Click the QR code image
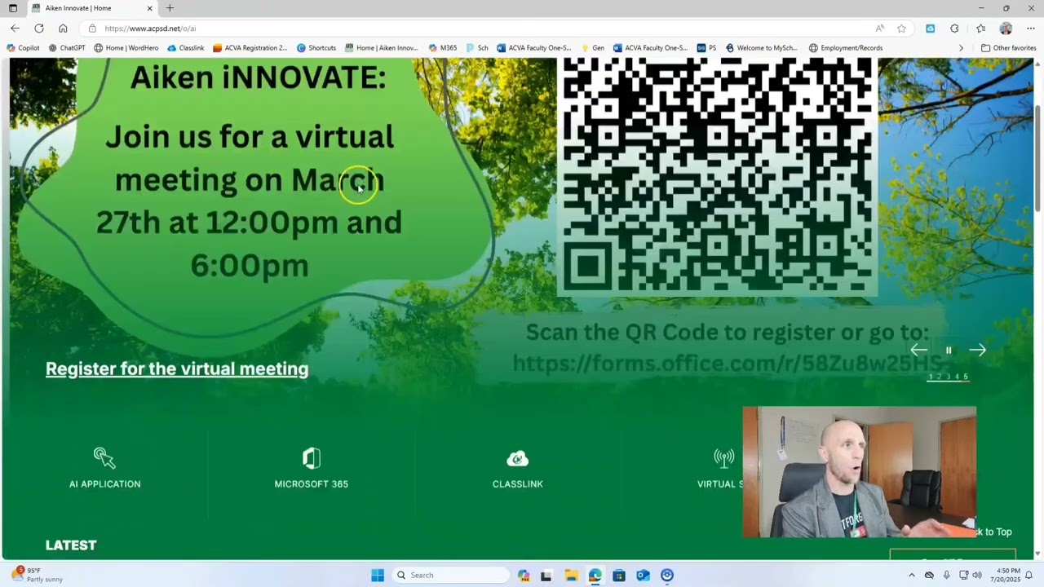Screen dimensions: 1044x587 (x=717, y=177)
